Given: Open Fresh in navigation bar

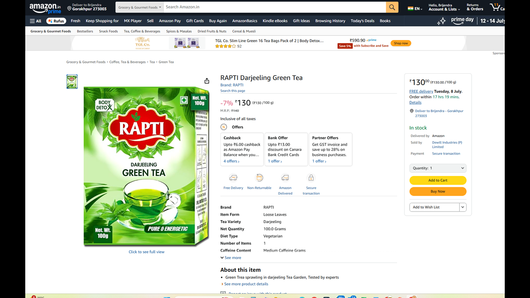Looking at the screenshot, I should pyautogui.click(x=75, y=21).
